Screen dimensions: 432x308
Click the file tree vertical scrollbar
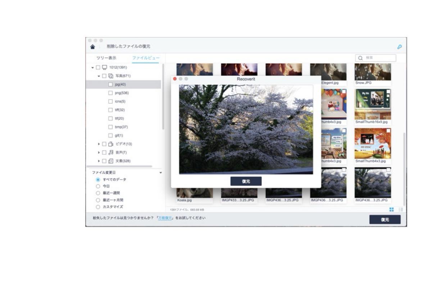point(163,97)
